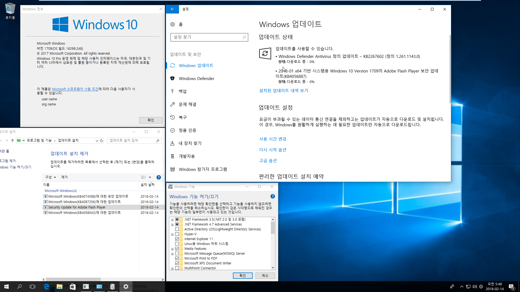
Task: Click the Activation checkmark circle icon
Action: [173, 130]
